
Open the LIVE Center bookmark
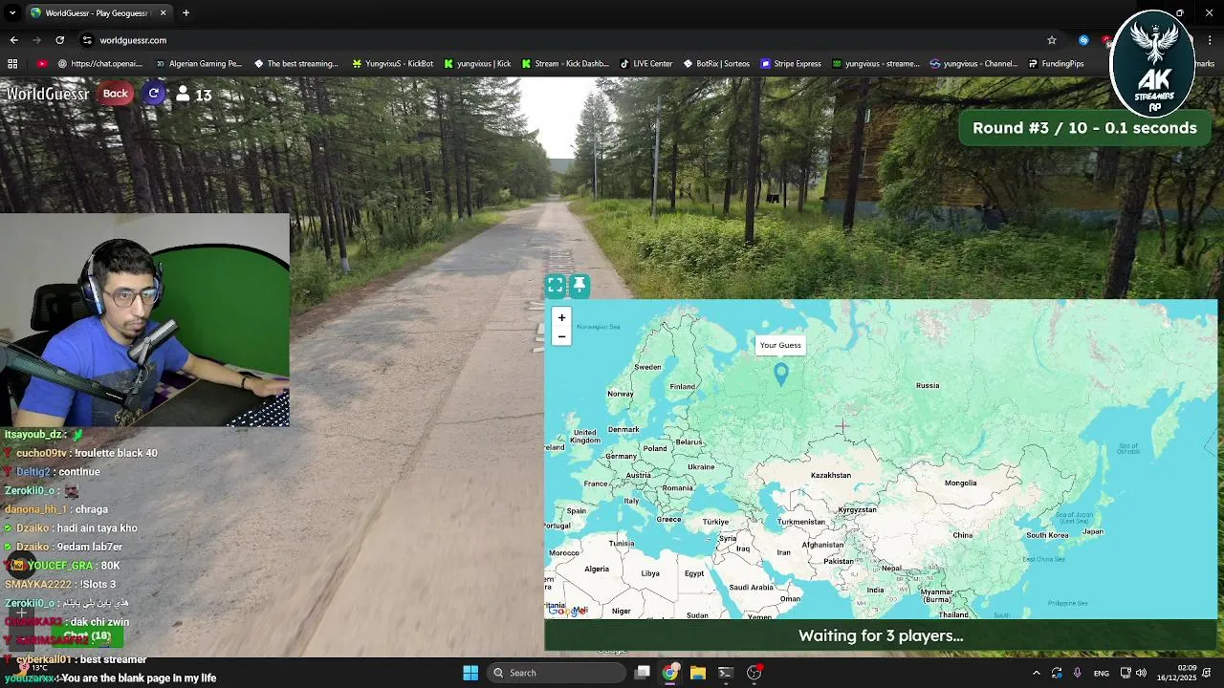[x=646, y=64]
